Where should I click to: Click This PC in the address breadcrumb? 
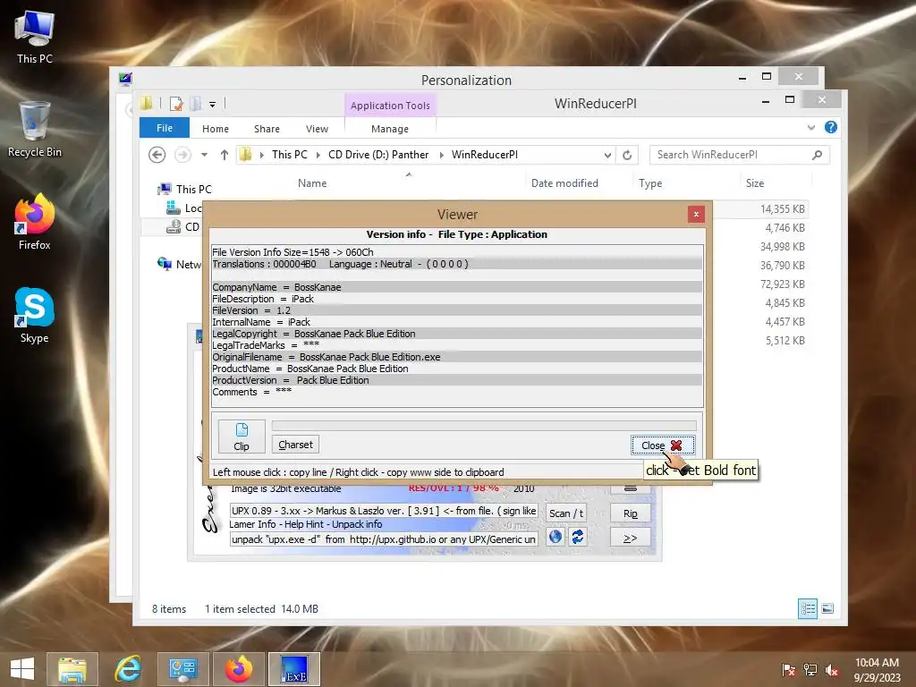289,155
